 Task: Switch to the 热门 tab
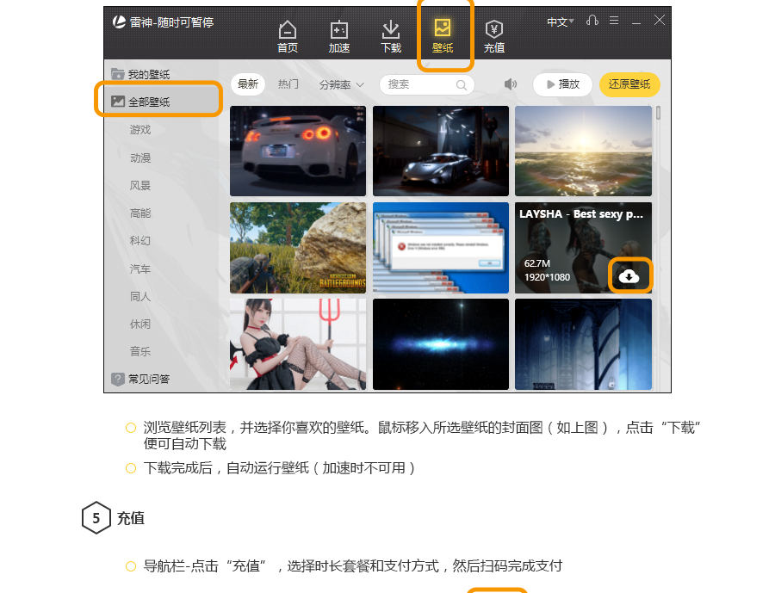288,84
